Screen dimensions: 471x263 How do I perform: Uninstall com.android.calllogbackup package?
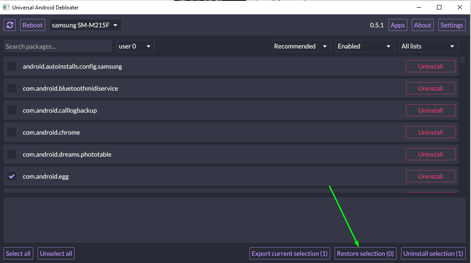431,110
